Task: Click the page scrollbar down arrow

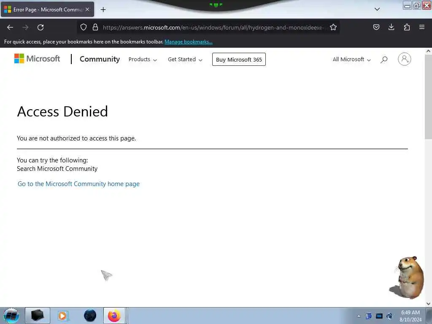Action: 428,304
